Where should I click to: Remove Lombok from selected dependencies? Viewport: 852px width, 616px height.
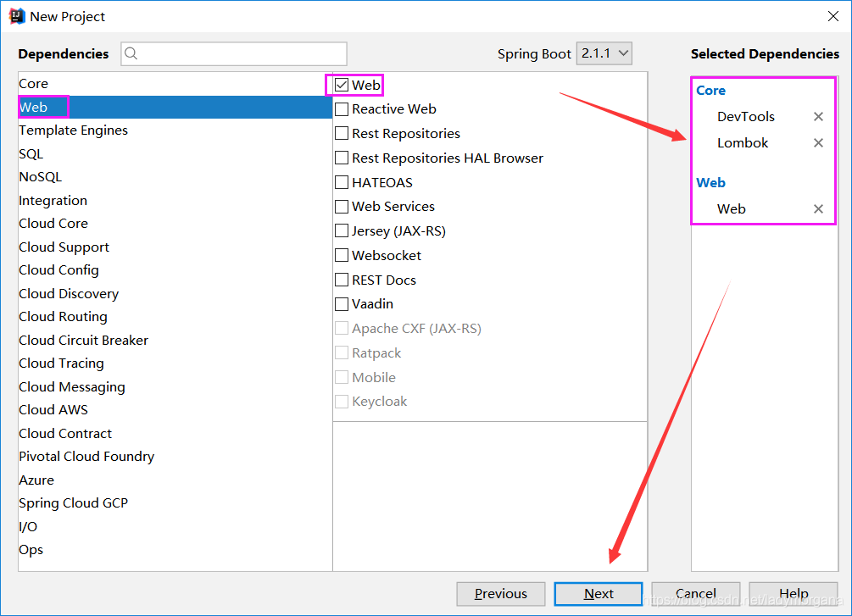pyautogui.click(x=818, y=143)
